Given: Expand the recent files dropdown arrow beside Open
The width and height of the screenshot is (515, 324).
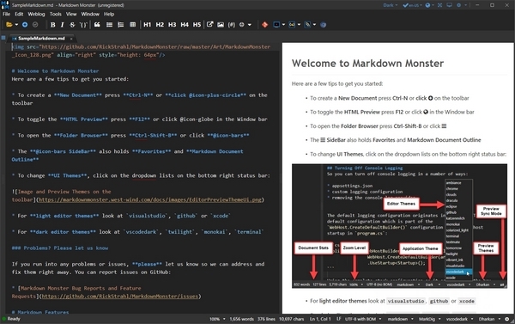Looking at the screenshot, I should click(16, 25).
